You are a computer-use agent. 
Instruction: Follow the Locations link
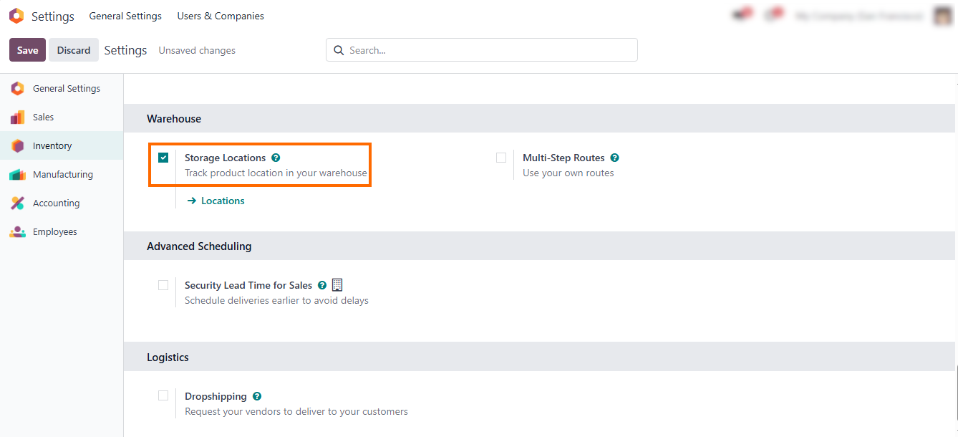(223, 201)
